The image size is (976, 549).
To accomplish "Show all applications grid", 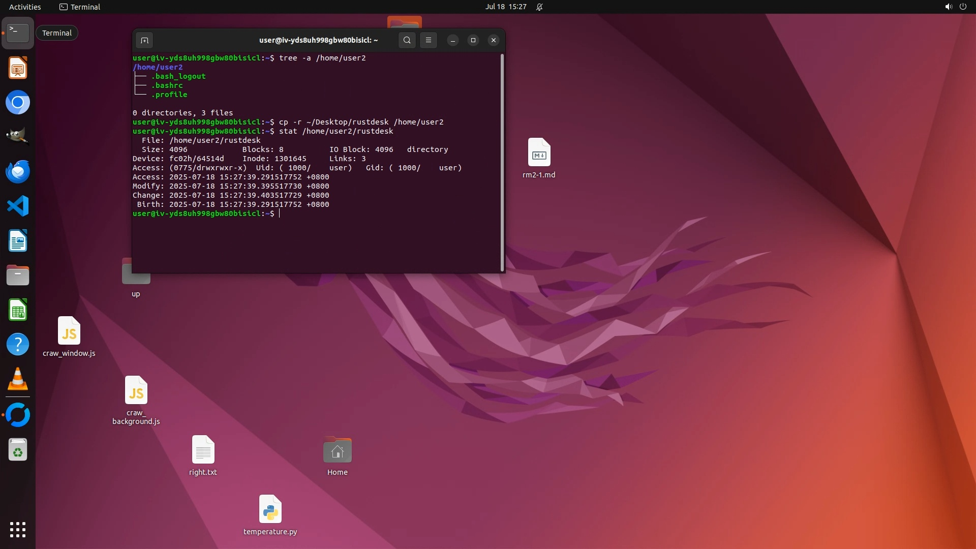I will (18, 530).
